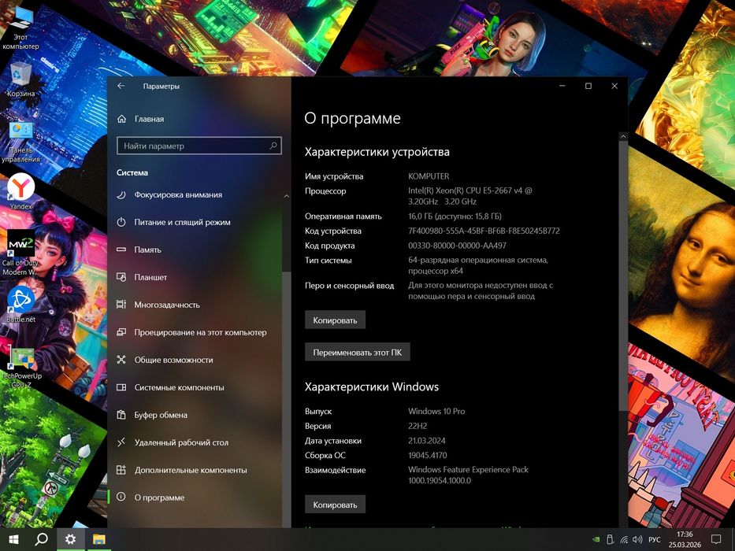Select the TechPowerUp GPU-Z desktop icon
Image resolution: width=735 pixels, height=551 pixels.
coord(20,368)
